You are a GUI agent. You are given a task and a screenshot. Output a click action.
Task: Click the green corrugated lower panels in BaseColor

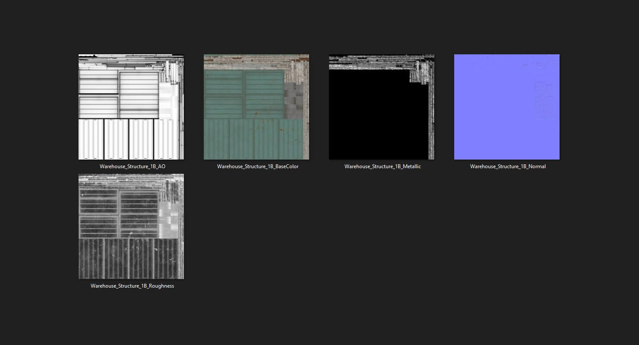point(253,139)
